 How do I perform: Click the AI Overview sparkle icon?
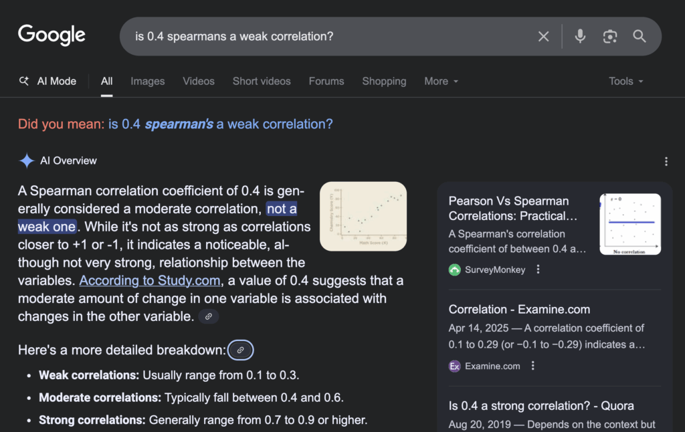25,160
